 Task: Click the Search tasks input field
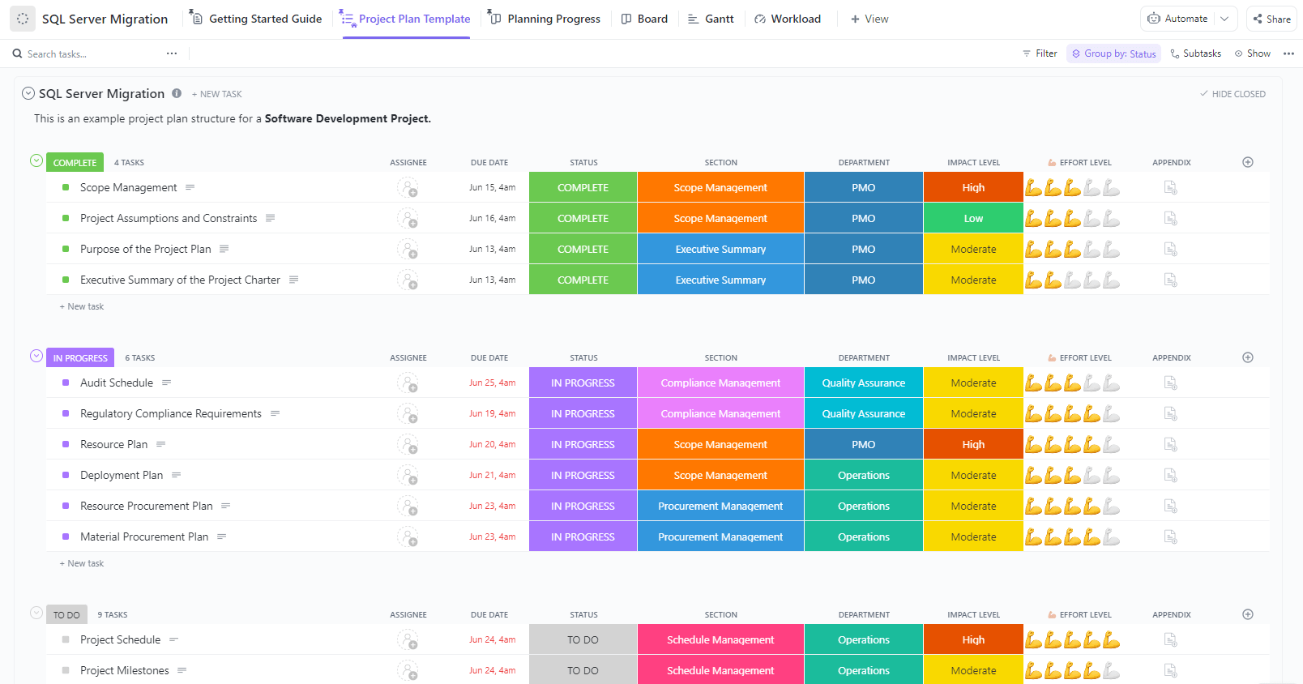tap(89, 53)
